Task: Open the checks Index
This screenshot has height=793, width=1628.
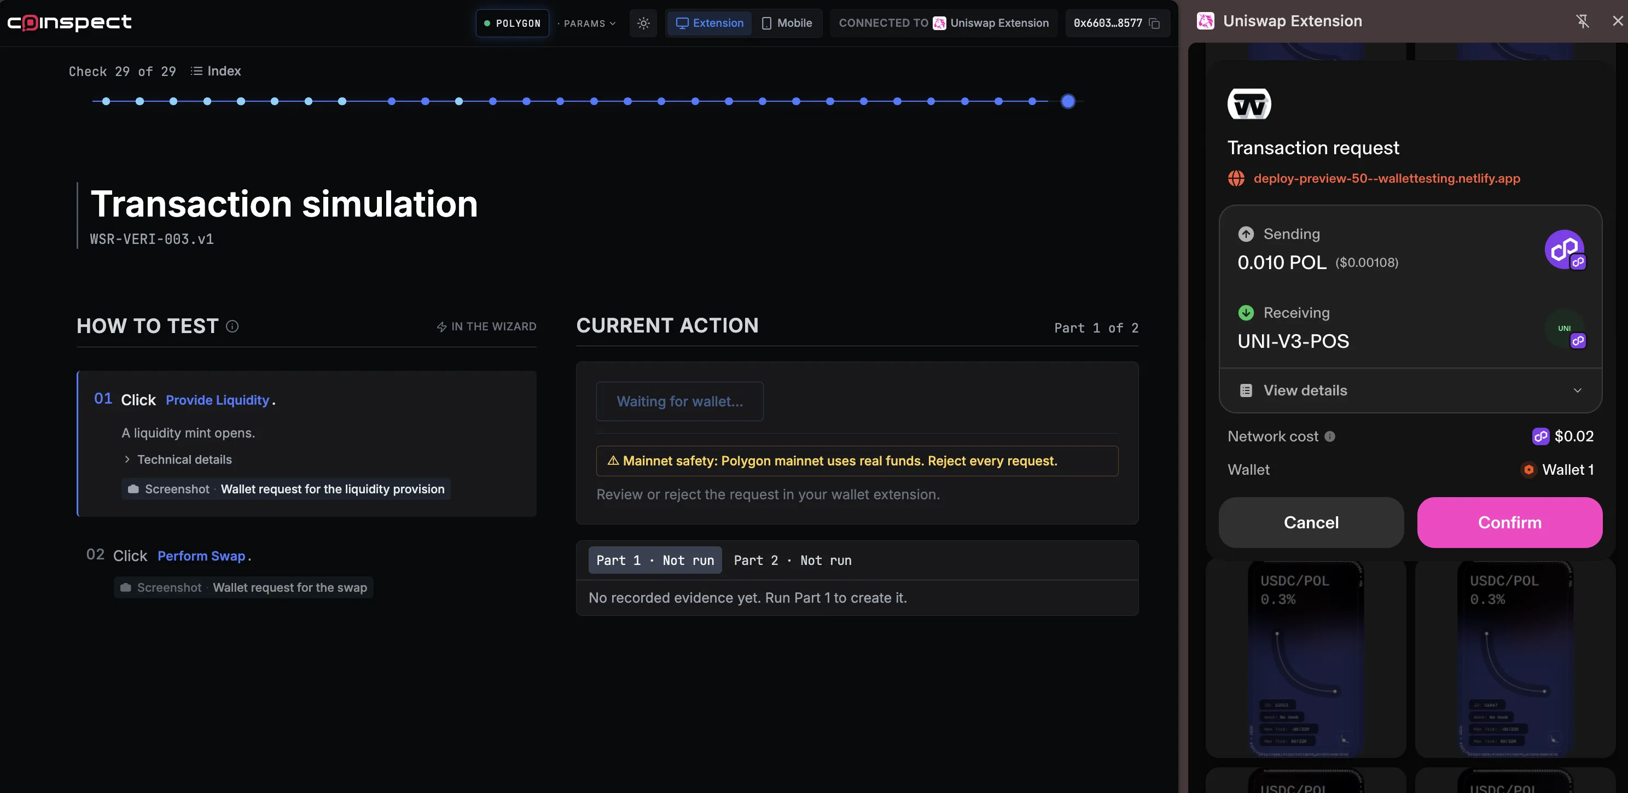Action: (216, 71)
